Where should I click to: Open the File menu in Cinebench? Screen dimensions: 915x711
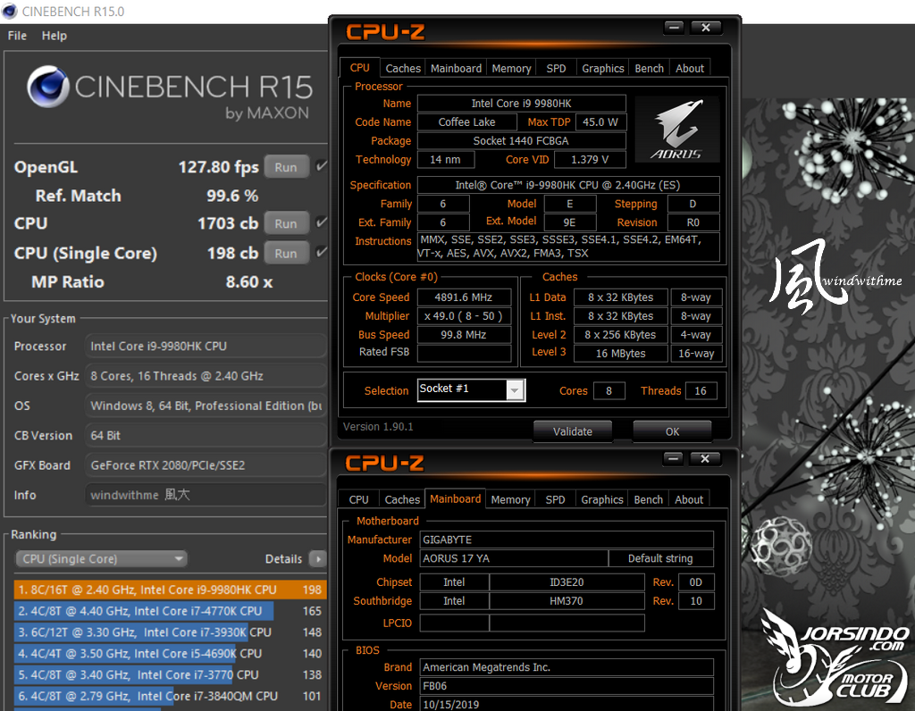(x=17, y=36)
